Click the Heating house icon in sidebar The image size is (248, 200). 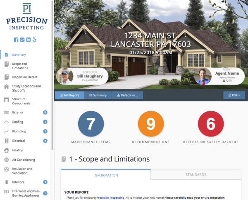[7, 150]
